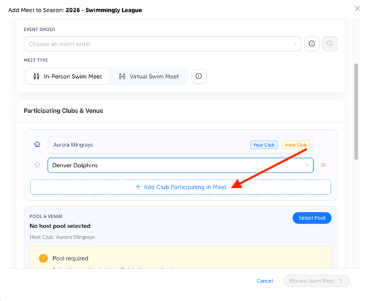Remove Denver Dolphins with red circle icon
Image resolution: width=367 pixels, height=301 pixels.
[323, 165]
